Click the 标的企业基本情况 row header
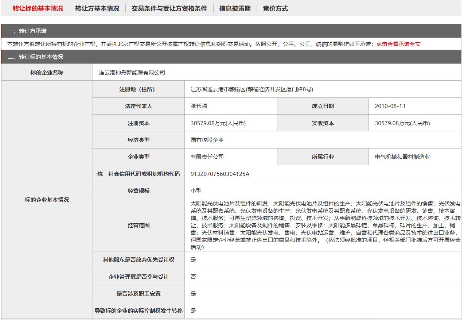464x320 pixels. 47,200
